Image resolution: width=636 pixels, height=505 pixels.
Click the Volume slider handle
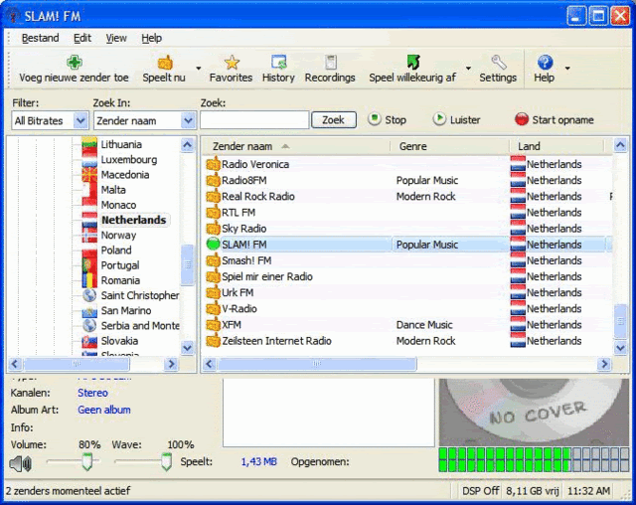[x=86, y=461]
